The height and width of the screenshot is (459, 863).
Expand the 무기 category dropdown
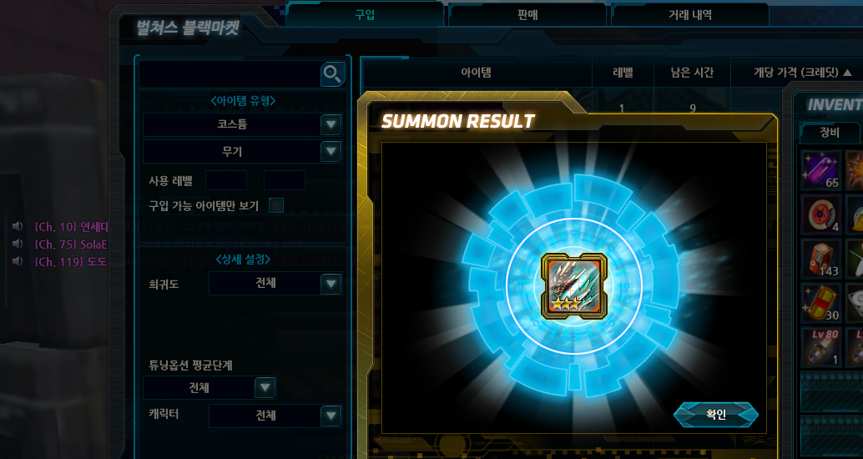coord(243,151)
